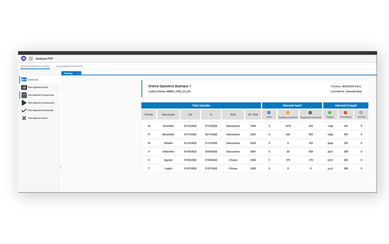Select the Dicembre row description

(168, 126)
